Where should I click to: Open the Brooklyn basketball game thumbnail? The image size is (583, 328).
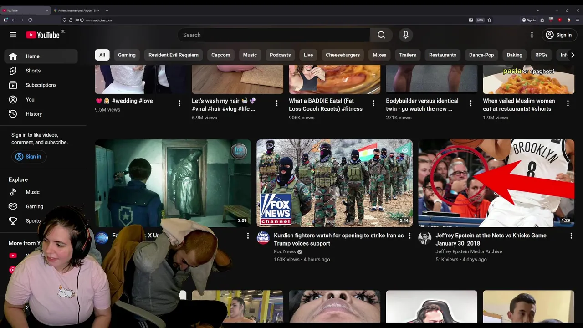(496, 183)
